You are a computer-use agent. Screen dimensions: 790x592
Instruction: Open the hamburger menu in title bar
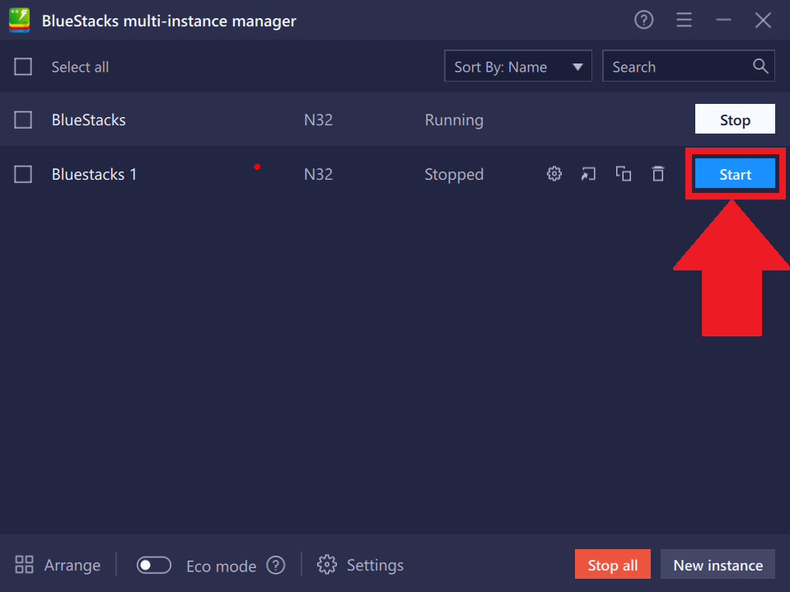pyautogui.click(x=684, y=20)
